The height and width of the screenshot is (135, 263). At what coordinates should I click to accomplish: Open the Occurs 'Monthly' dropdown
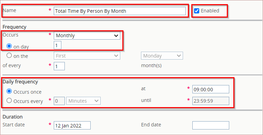(87, 36)
